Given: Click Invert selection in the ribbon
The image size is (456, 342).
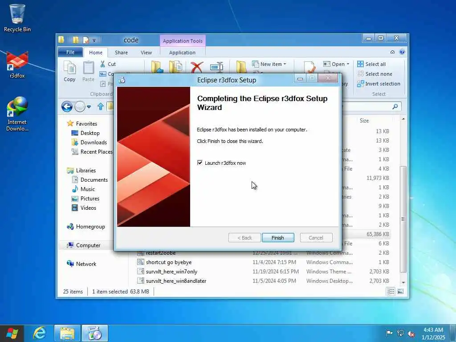Looking at the screenshot, I should pos(379,84).
